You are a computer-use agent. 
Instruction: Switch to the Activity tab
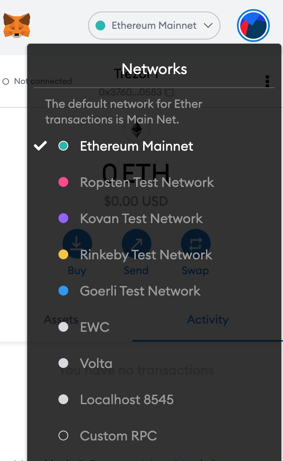[x=208, y=320]
